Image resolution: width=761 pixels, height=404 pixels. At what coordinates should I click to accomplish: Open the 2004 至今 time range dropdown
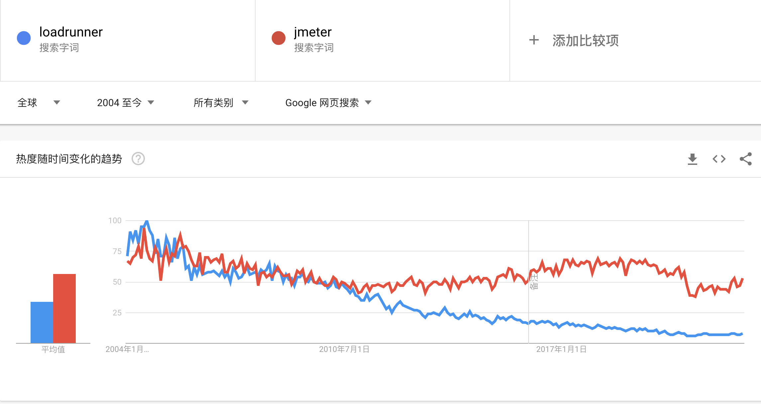pos(126,102)
